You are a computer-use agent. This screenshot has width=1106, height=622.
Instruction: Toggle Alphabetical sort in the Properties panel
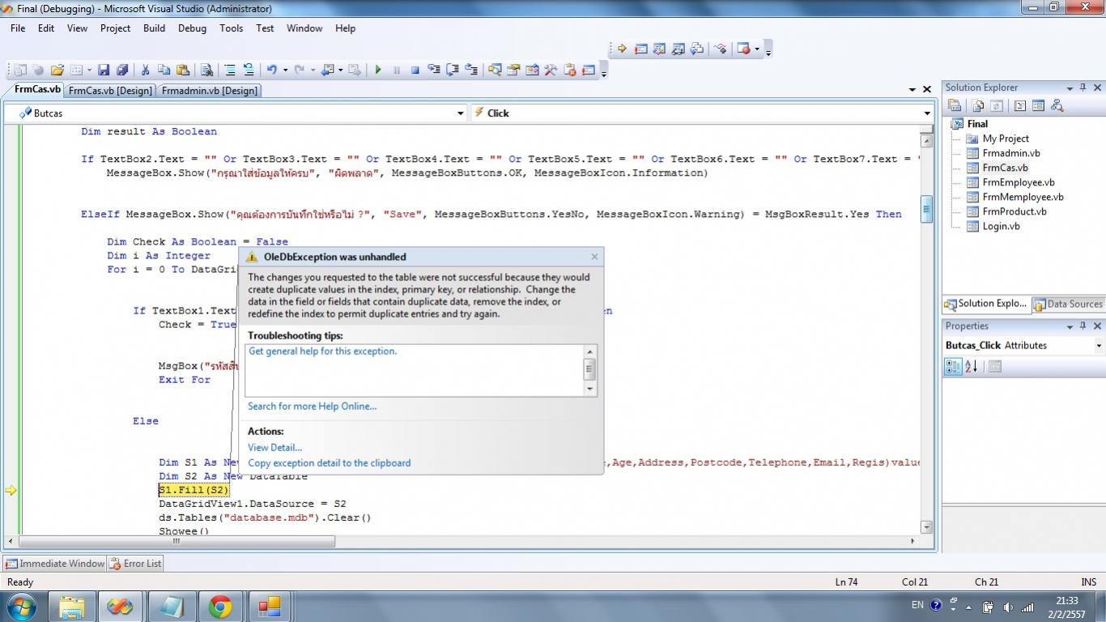tap(972, 367)
